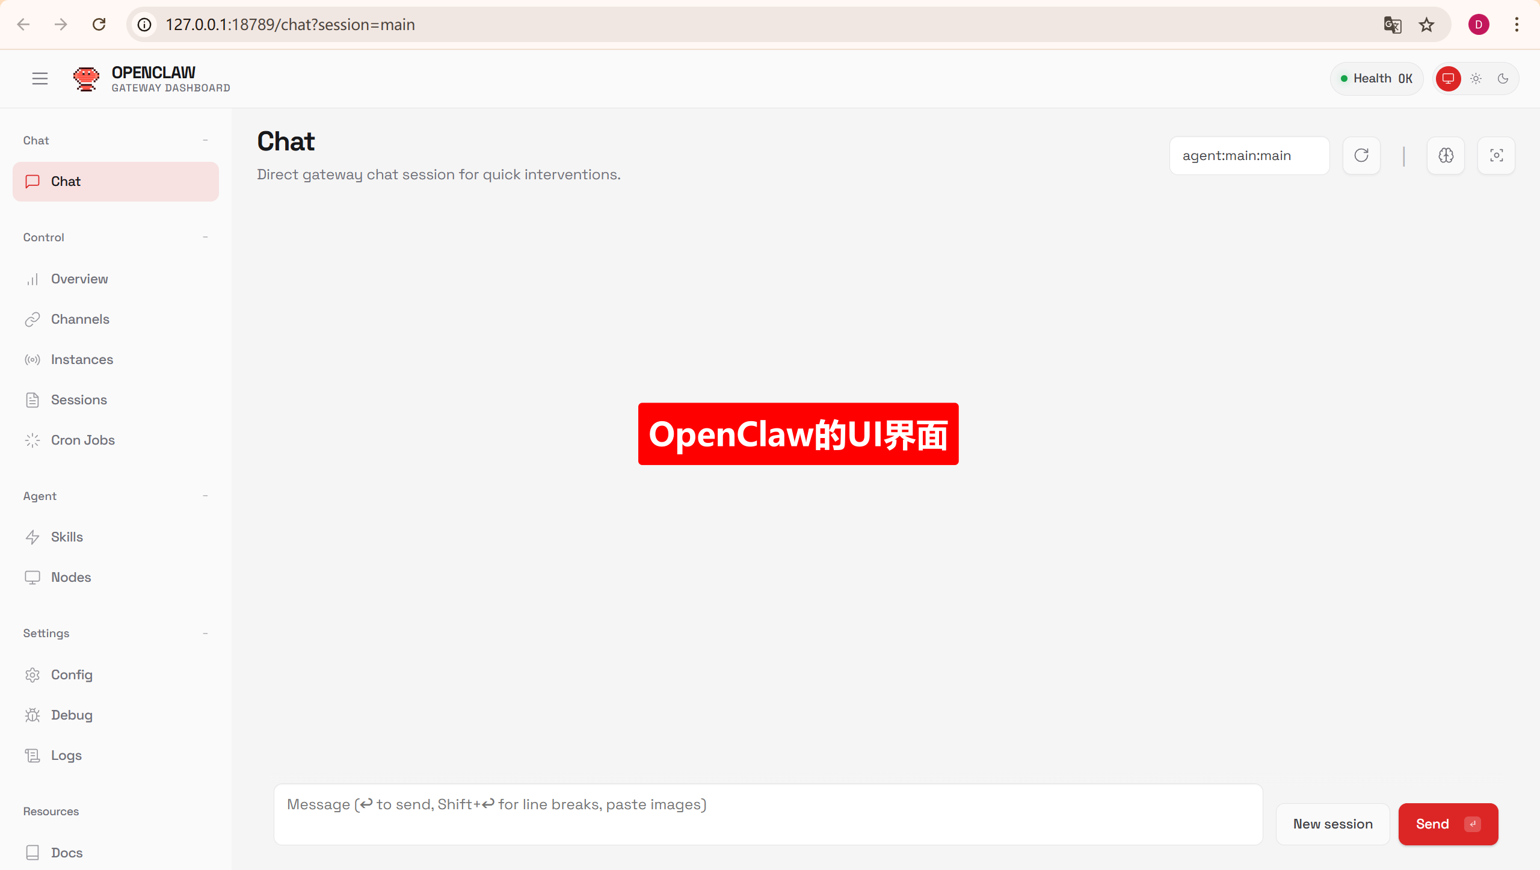Check the Health OK status indicator
1540x870 pixels.
(x=1376, y=78)
